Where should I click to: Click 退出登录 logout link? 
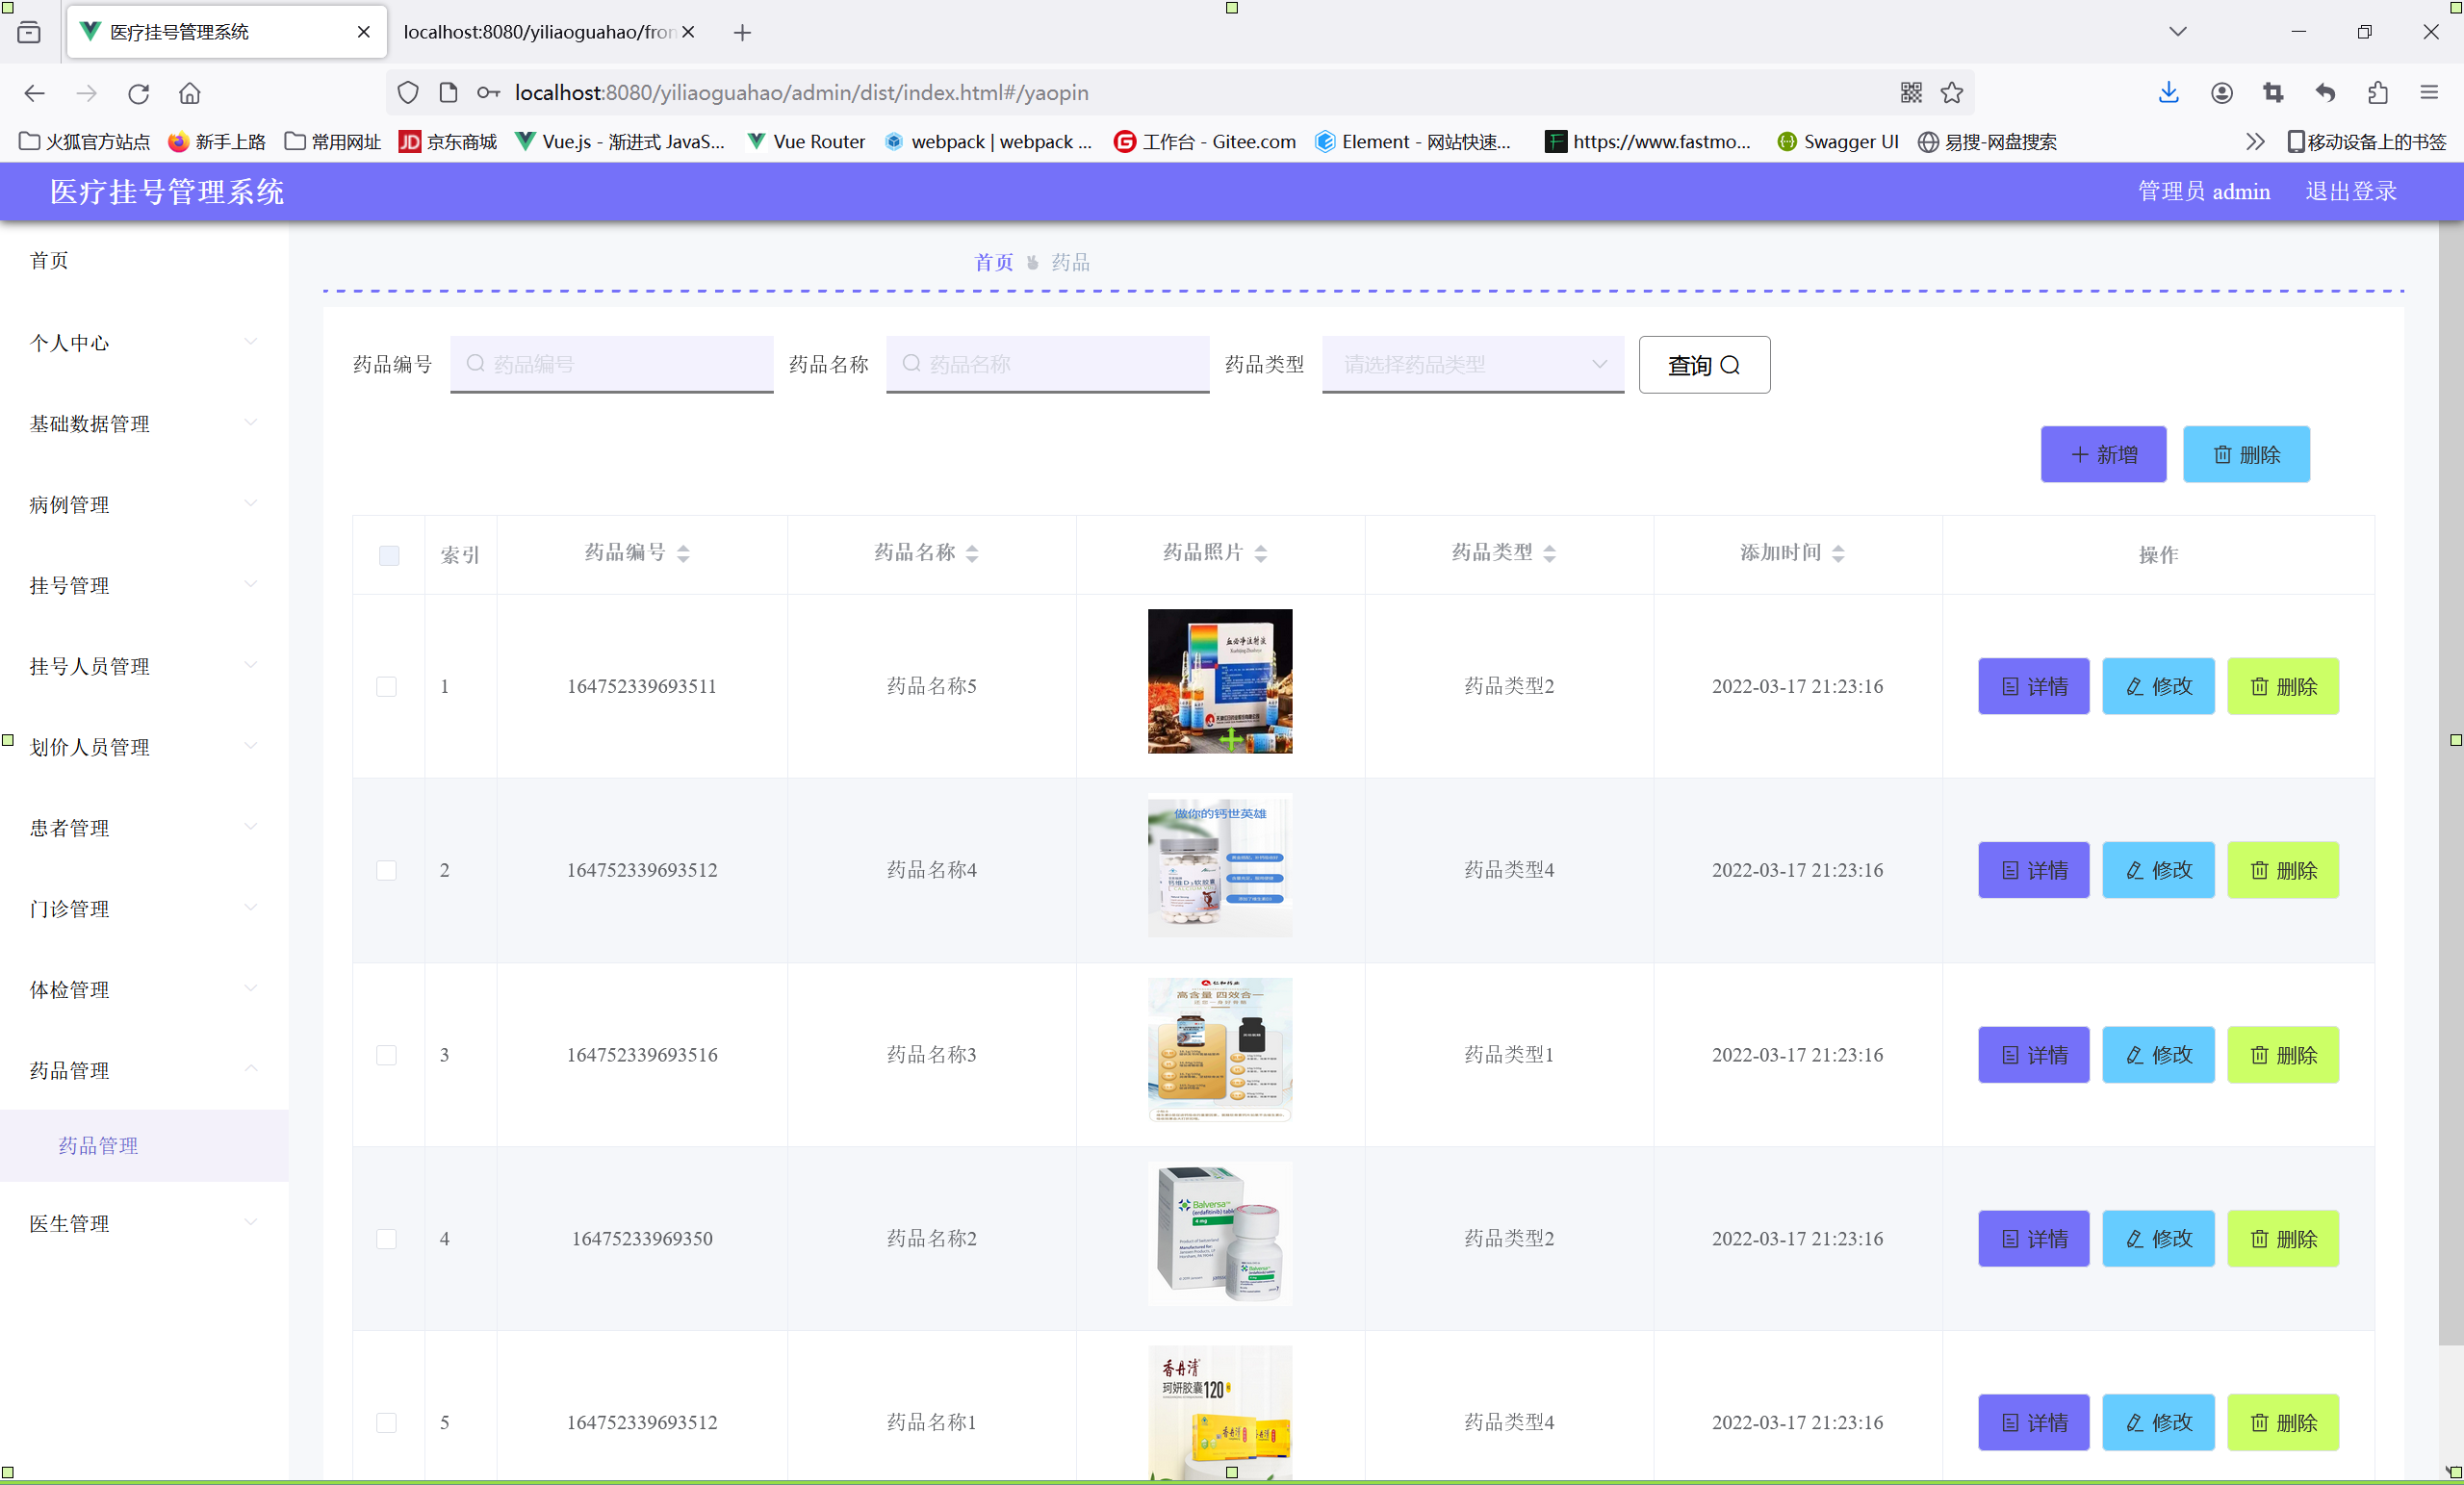tap(2350, 191)
